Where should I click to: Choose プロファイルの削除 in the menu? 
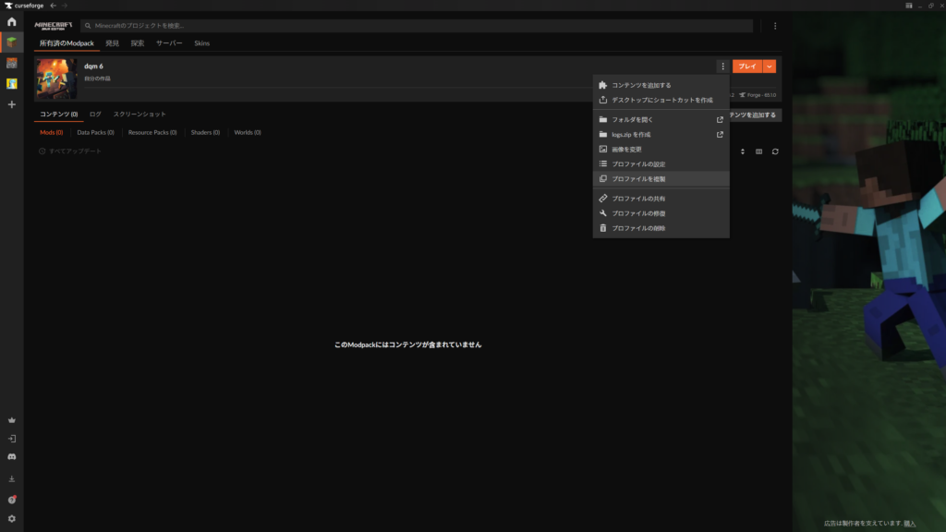661,228
